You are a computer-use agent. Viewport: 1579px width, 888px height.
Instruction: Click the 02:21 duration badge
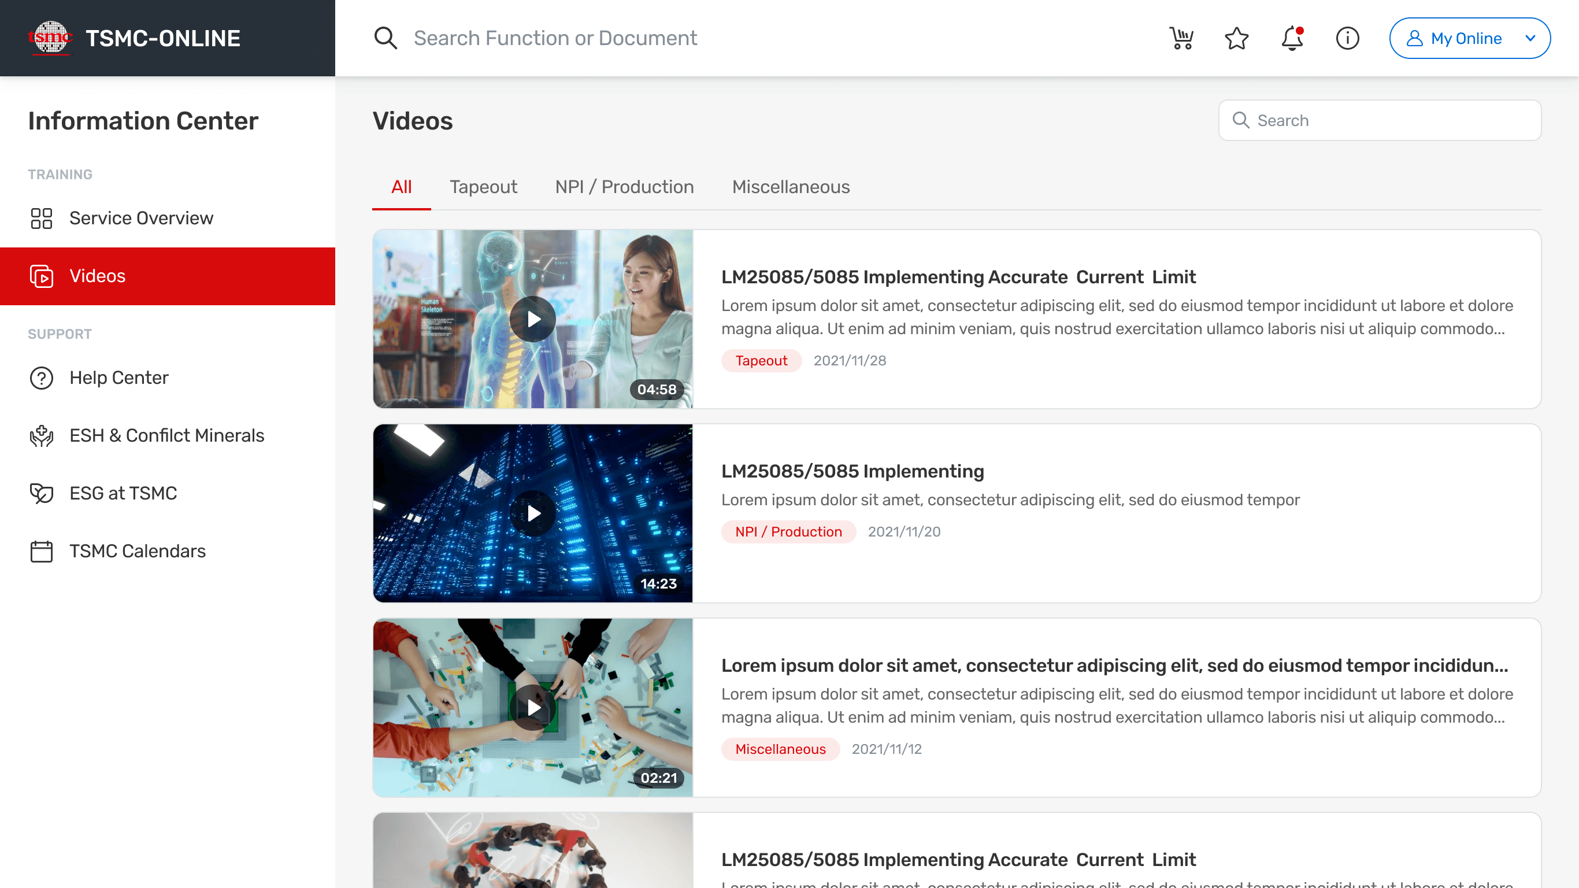point(658,778)
